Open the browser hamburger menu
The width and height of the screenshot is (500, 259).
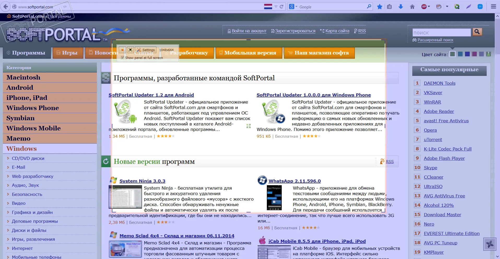pos(493,7)
